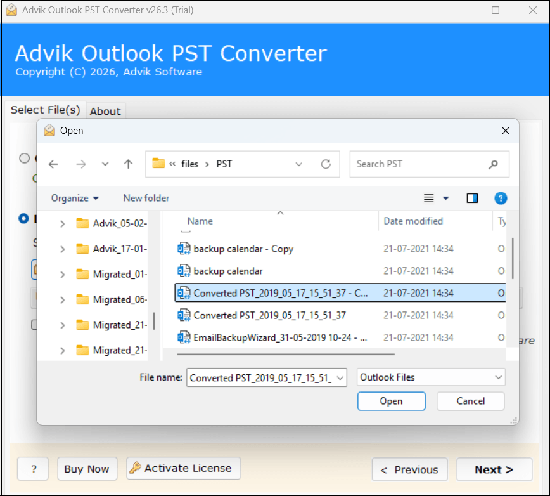Viewport: 550px width, 496px height.
Task: Click the search magnifier icon
Action: pyautogui.click(x=493, y=164)
